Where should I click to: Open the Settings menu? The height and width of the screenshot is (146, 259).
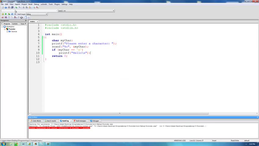[x=64, y=4]
